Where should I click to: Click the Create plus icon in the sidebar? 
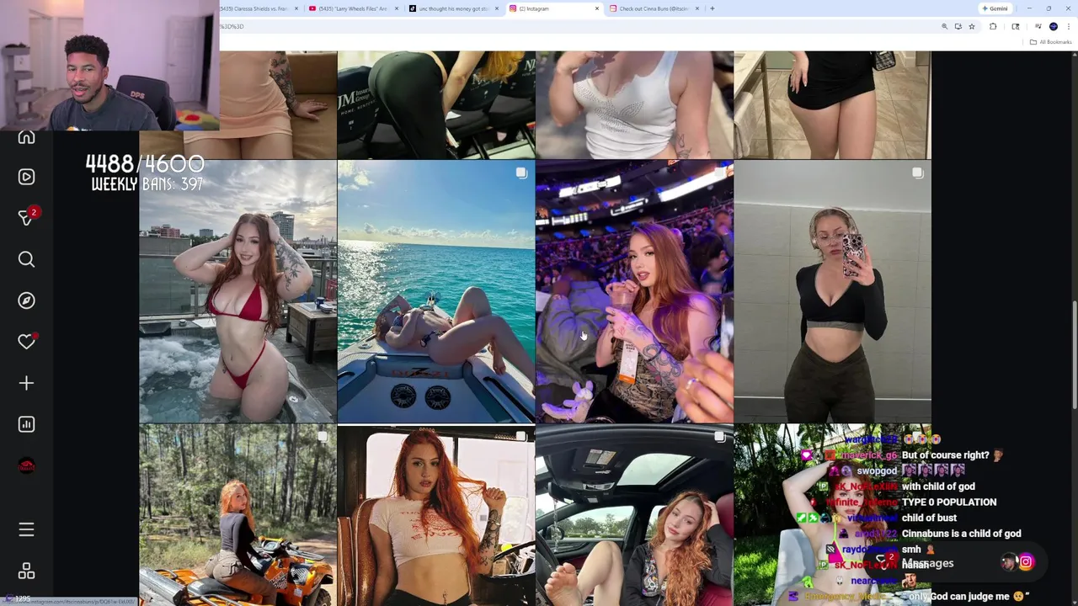(x=26, y=383)
